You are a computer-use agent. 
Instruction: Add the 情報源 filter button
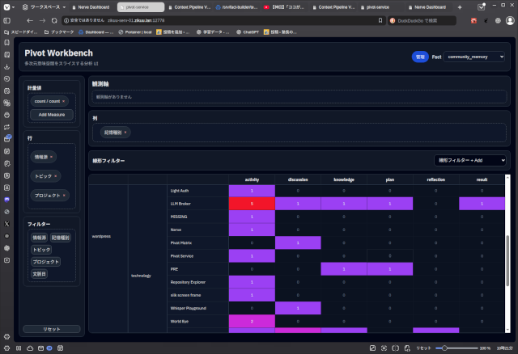40,238
